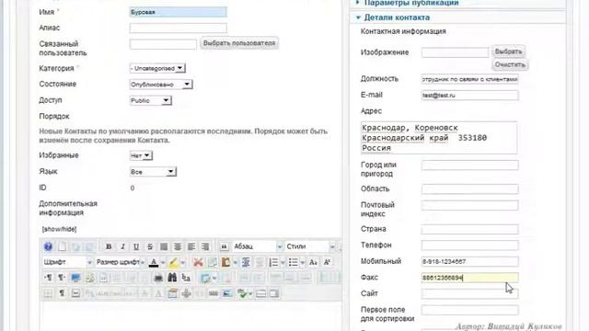Screen dimensions: 589x331
Task: Toggle italic formatting
Action: (122, 246)
